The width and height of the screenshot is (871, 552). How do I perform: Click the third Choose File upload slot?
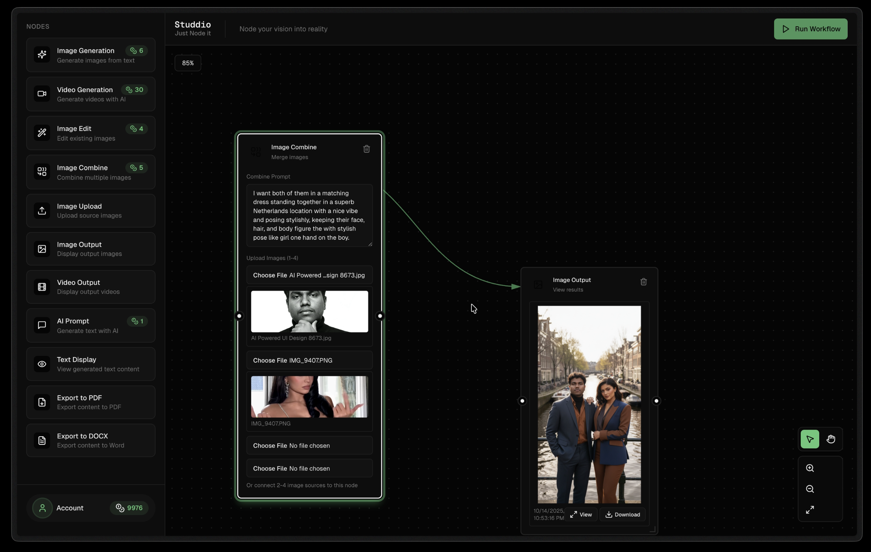tap(270, 445)
